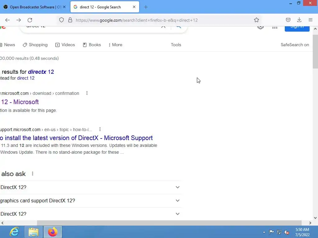Open install latest version of DirectX result

[76, 138]
